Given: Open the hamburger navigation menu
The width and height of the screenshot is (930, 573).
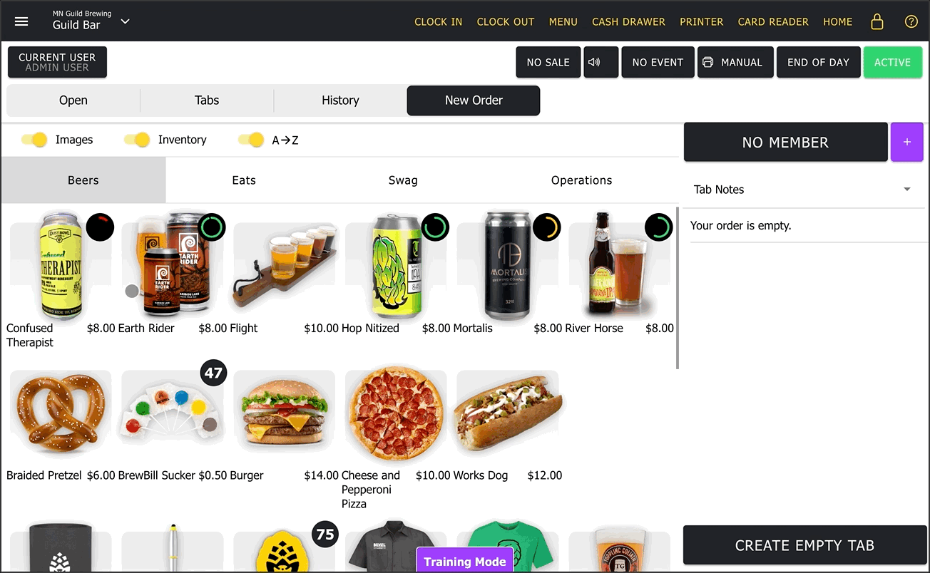Looking at the screenshot, I should click(x=21, y=21).
